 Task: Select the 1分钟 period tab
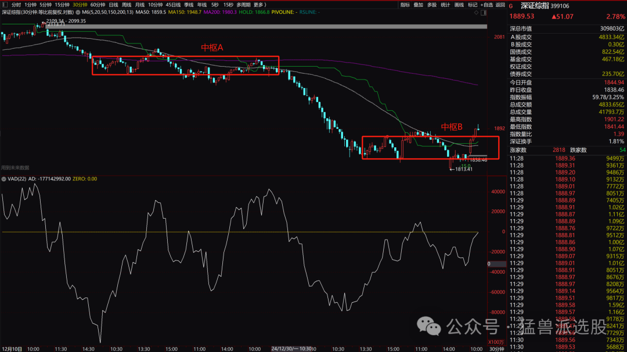point(30,5)
